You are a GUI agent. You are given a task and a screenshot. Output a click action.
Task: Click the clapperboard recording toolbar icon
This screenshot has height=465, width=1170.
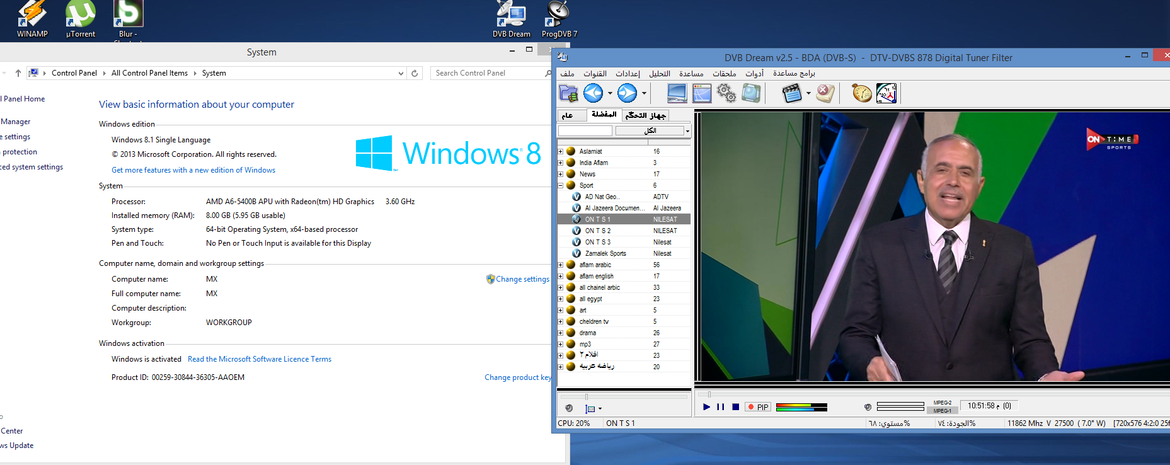point(792,93)
